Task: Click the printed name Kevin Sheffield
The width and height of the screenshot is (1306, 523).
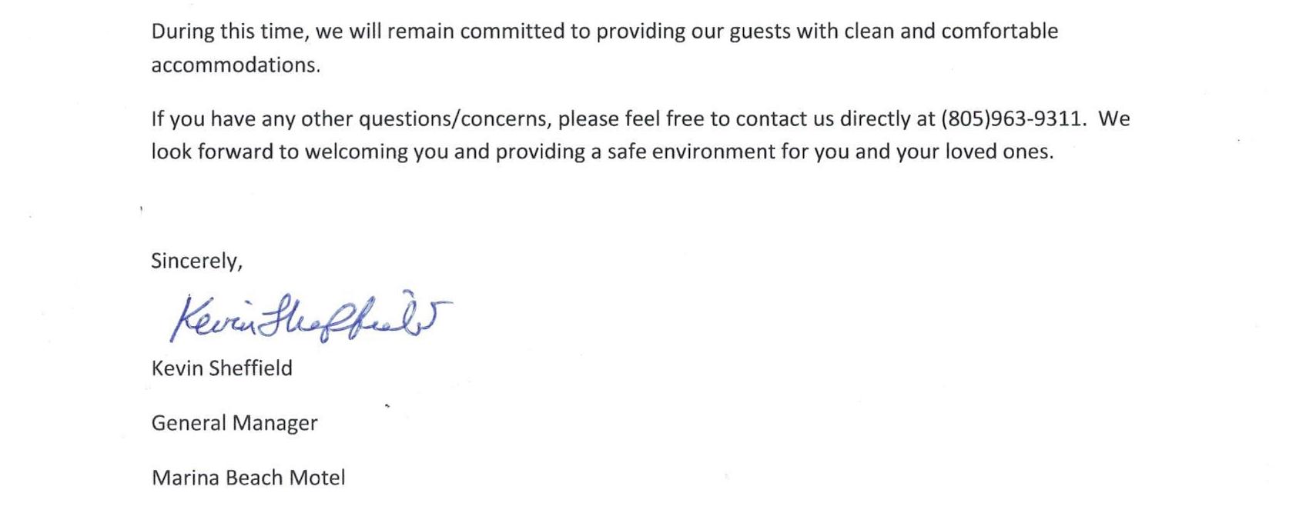Action: [222, 368]
